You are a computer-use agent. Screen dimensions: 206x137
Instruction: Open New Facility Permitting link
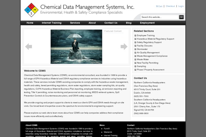(148, 63)
